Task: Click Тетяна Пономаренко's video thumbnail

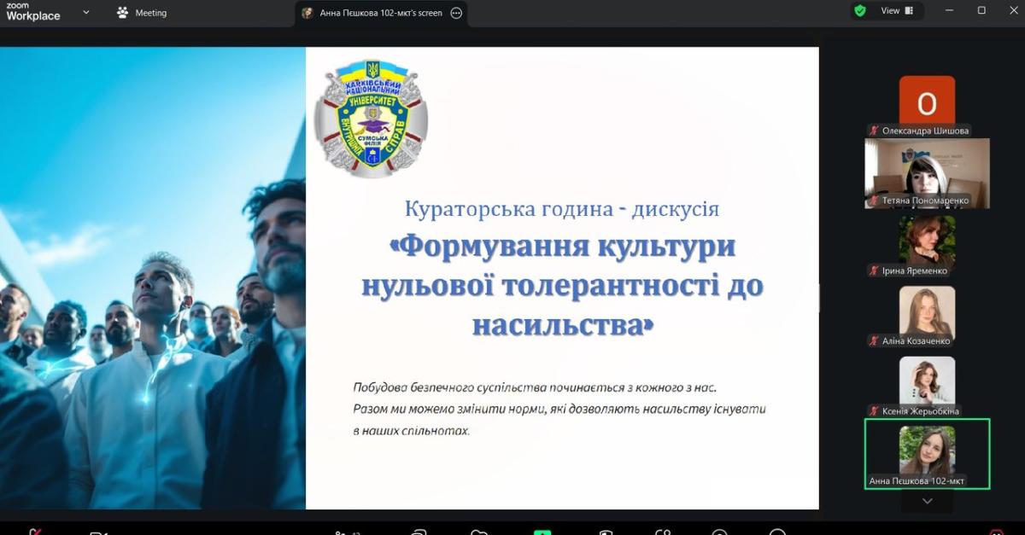Action: pyautogui.click(x=927, y=169)
